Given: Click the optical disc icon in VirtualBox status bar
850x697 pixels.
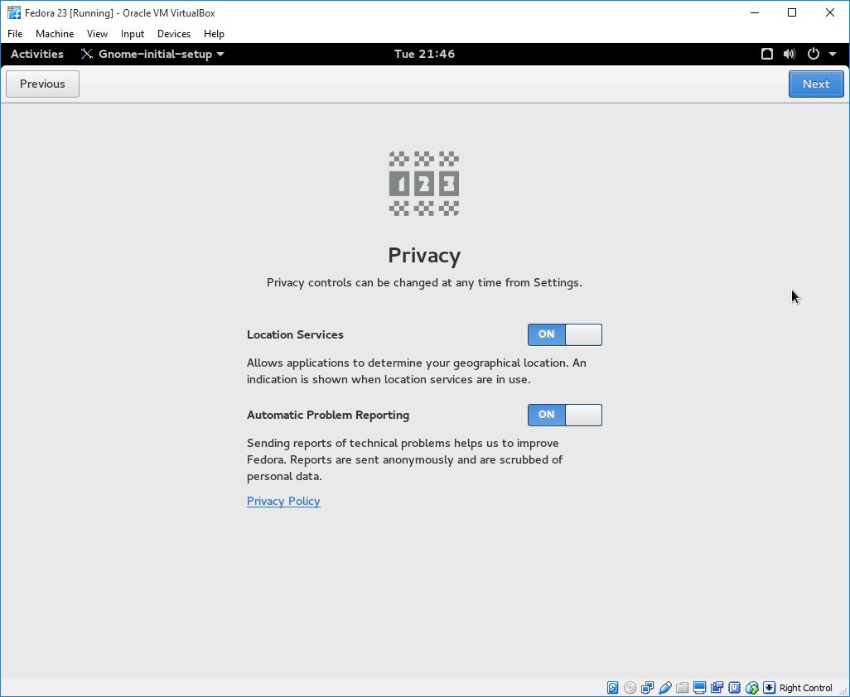Looking at the screenshot, I should coord(630,688).
